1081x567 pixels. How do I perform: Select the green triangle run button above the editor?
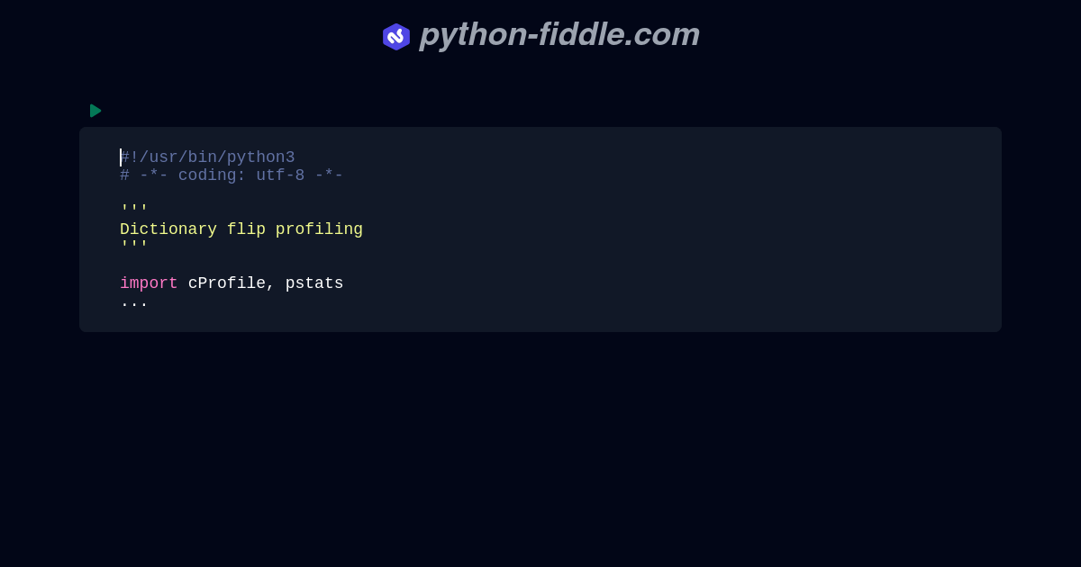pyautogui.click(x=95, y=111)
